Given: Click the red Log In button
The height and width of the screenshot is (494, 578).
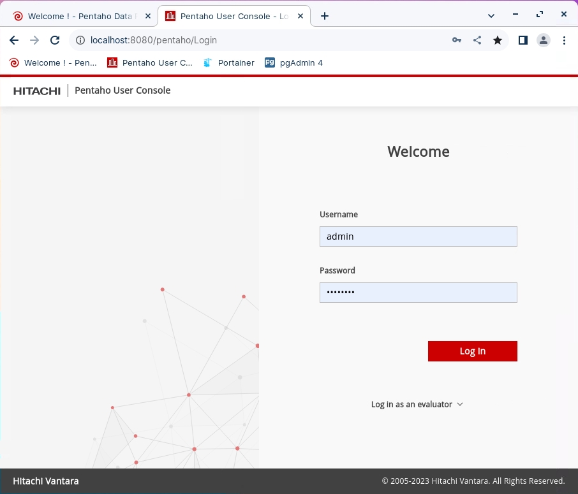Looking at the screenshot, I should click(x=473, y=351).
